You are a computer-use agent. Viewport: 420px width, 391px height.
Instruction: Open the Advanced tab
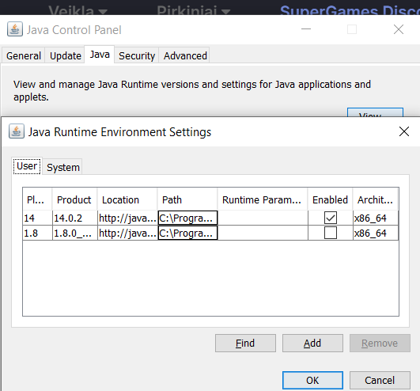(185, 55)
